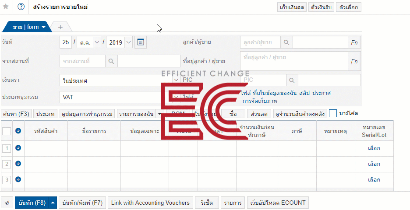The image size is (410, 210).
Task: Click the ข้อมูลเฉพาะ column header
Action: point(145,131)
